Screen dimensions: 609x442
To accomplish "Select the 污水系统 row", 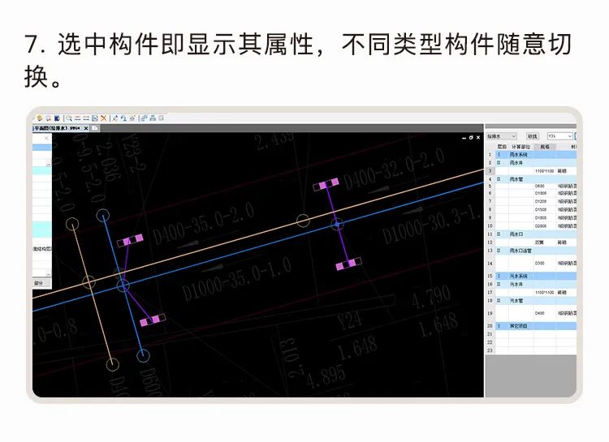I will (x=519, y=277).
